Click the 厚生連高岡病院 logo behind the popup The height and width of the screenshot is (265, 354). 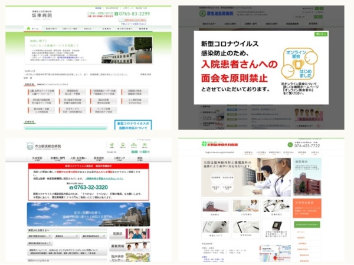tap(216, 14)
